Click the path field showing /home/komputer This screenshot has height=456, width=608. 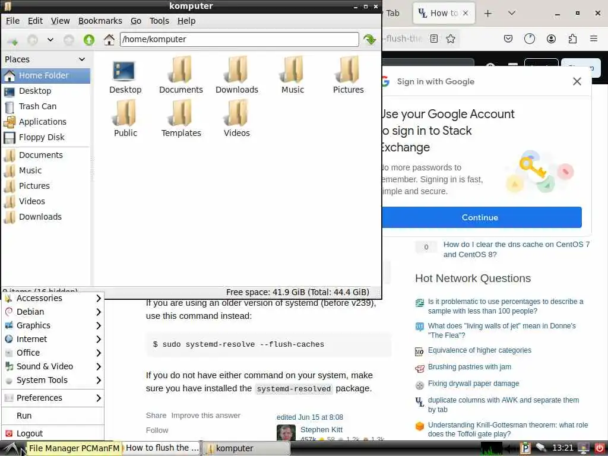tap(239, 39)
